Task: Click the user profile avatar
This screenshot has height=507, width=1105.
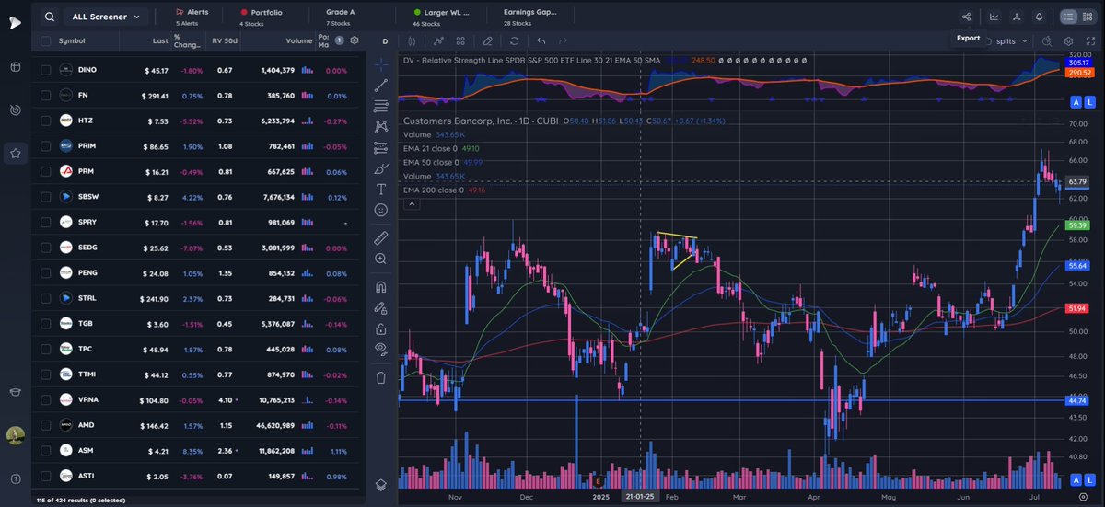Action: coord(16,435)
